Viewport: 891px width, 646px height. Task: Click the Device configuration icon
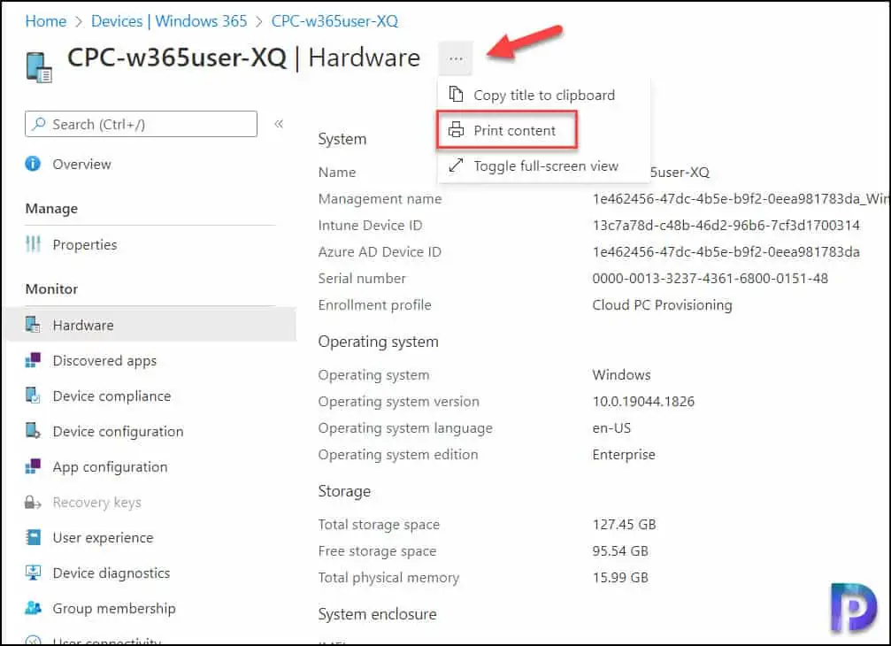pyautogui.click(x=33, y=431)
